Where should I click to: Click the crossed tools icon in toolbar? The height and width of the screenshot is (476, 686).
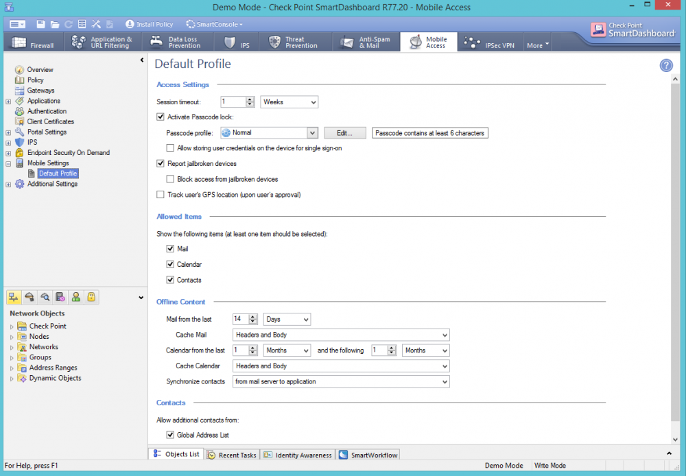pos(96,24)
